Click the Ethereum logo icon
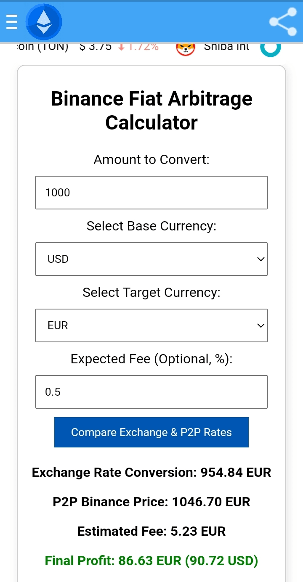Image resolution: width=303 pixels, height=582 pixels. click(x=44, y=21)
